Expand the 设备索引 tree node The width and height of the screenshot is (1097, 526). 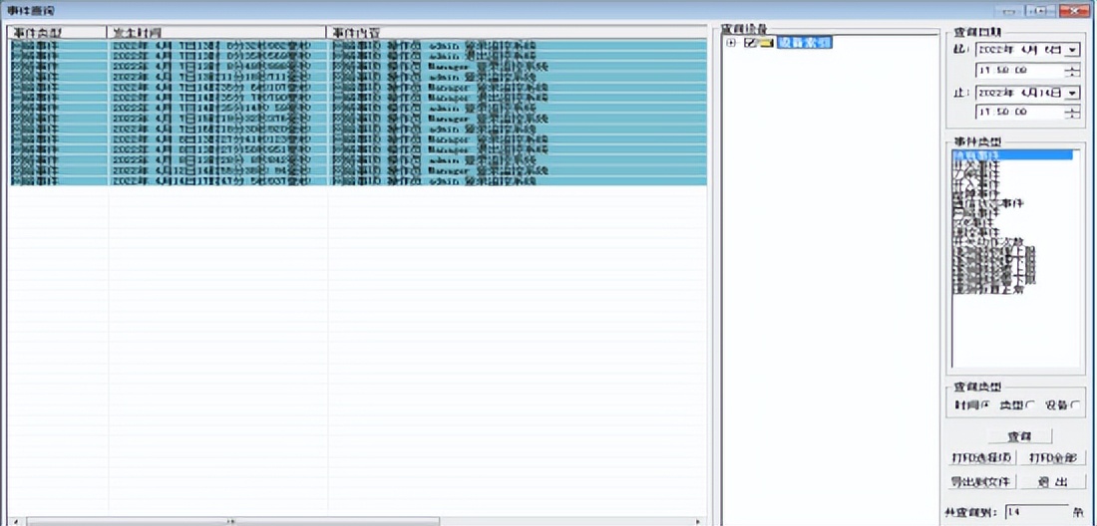[x=732, y=43]
